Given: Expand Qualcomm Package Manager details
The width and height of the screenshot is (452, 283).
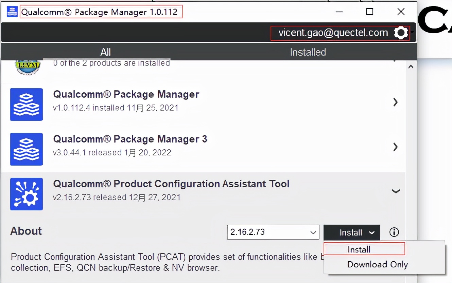Looking at the screenshot, I should pyautogui.click(x=395, y=102).
